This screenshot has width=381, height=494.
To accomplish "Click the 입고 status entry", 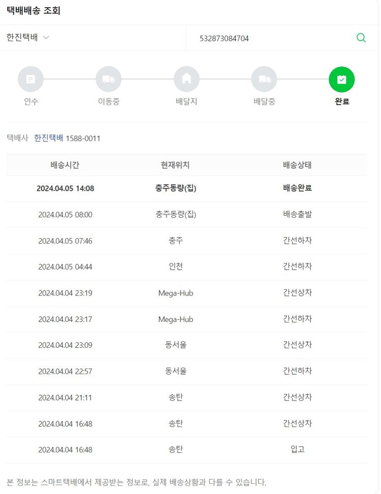I will pyautogui.click(x=297, y=449).
